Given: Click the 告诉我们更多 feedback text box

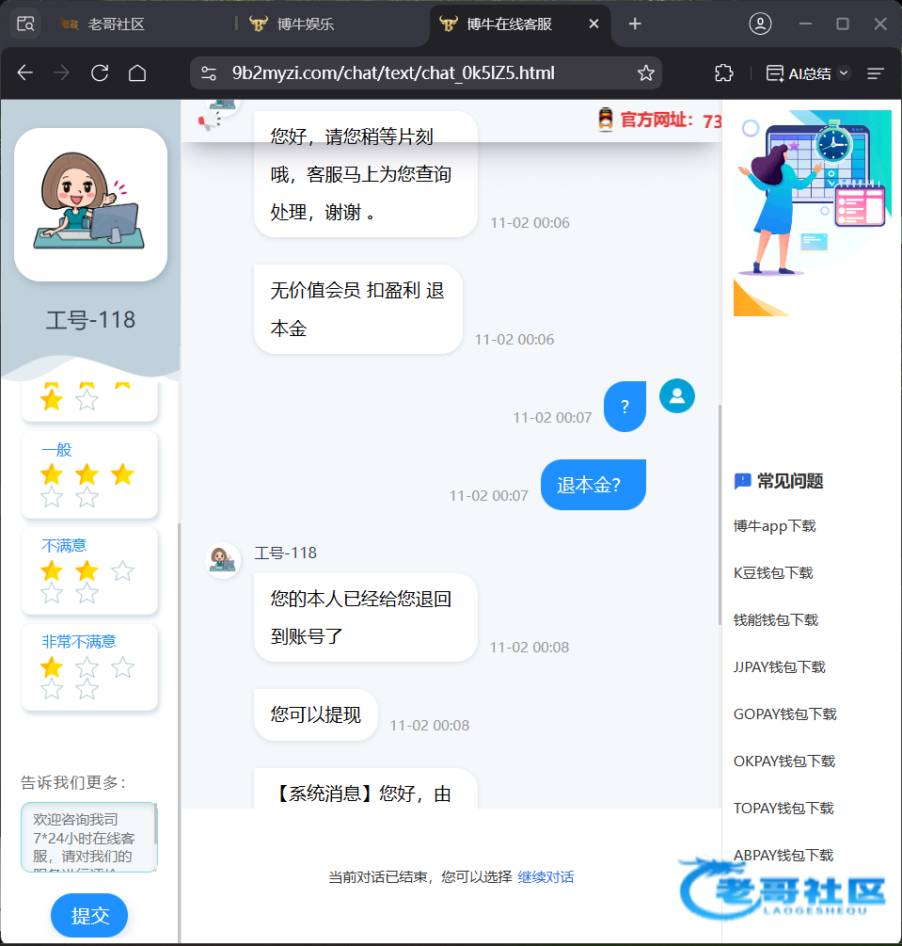Looking at the screenshot, I should 87,837.
